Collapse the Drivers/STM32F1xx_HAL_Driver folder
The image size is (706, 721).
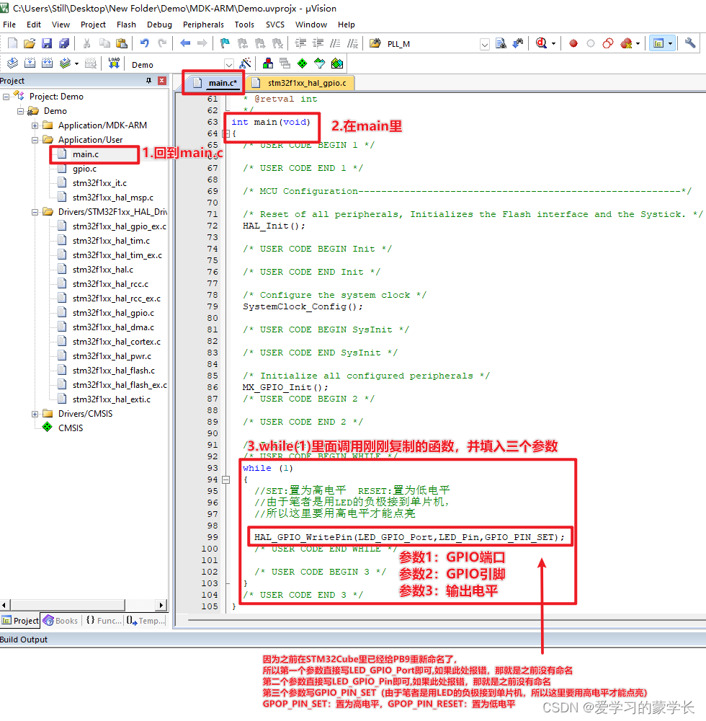coord(35,212)
